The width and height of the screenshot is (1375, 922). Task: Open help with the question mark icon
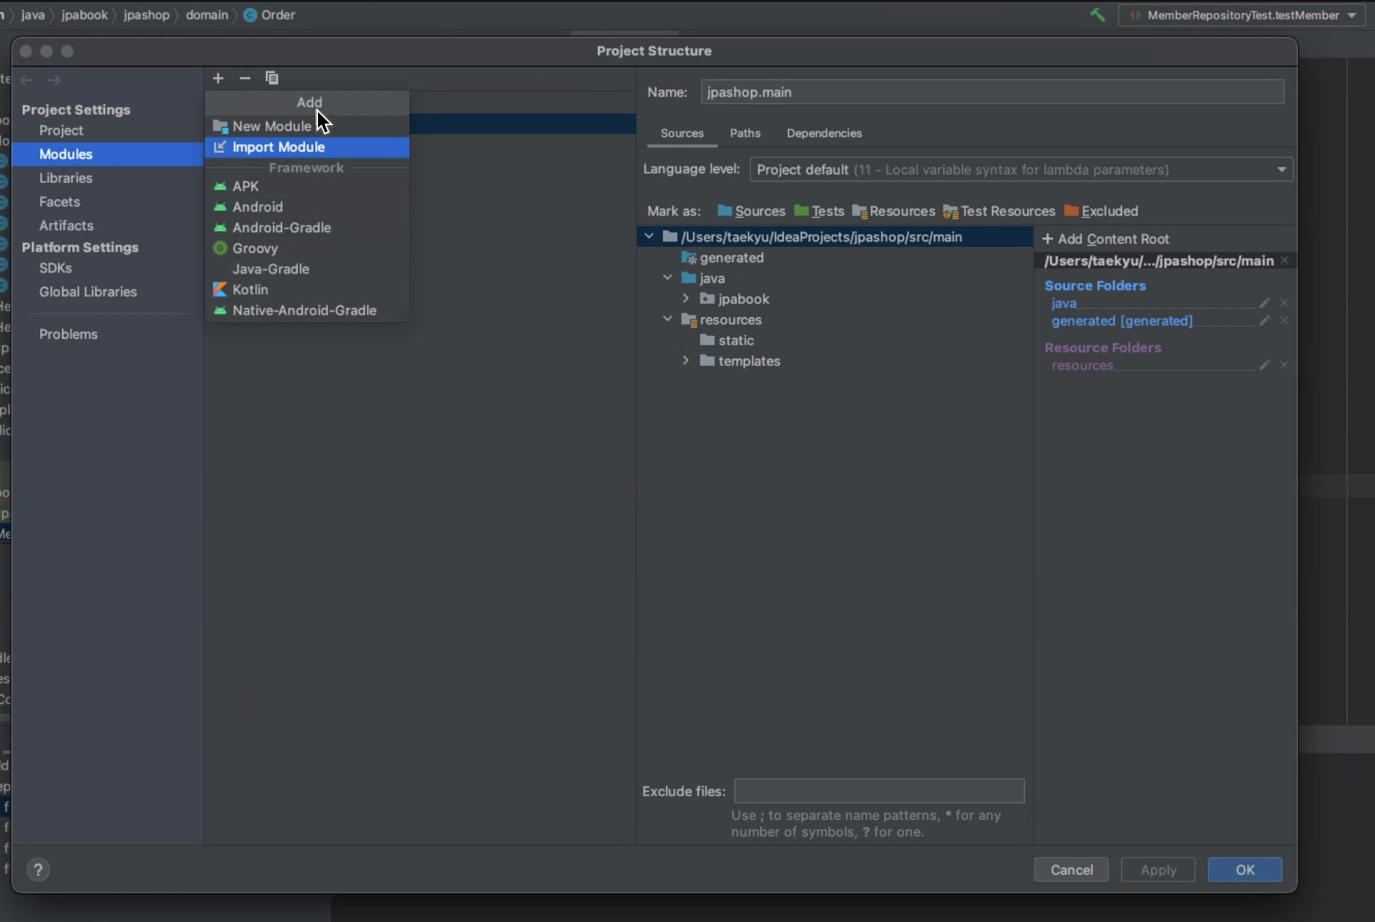coord(39,870)
